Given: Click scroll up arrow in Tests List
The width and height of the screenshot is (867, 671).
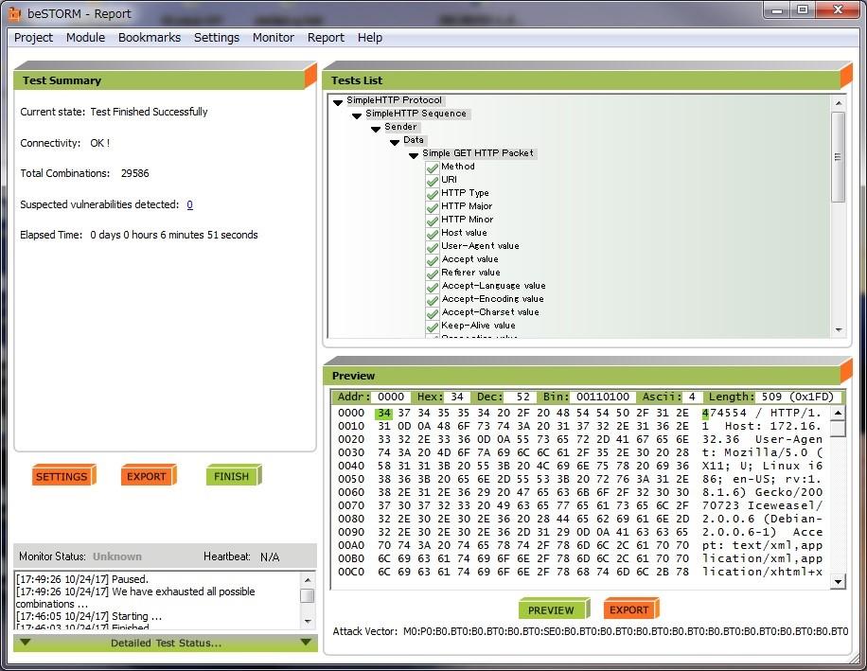Looking at the screenshot, I should pyautogui.click(x=839, y=103).
